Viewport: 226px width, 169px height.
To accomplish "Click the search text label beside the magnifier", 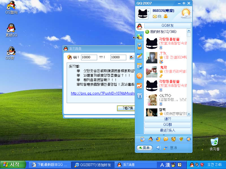I will point(173,148).
